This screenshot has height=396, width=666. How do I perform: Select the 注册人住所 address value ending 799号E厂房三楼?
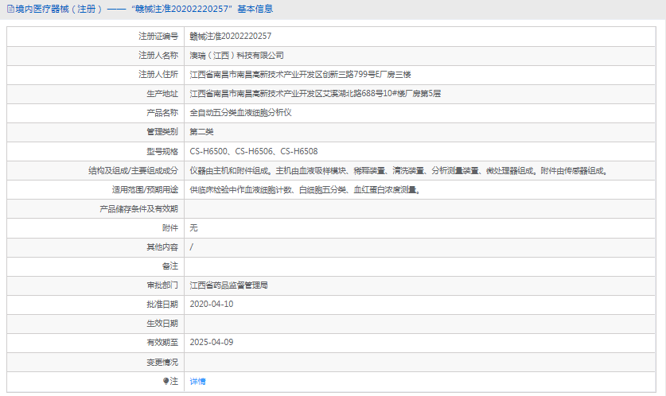300,74
